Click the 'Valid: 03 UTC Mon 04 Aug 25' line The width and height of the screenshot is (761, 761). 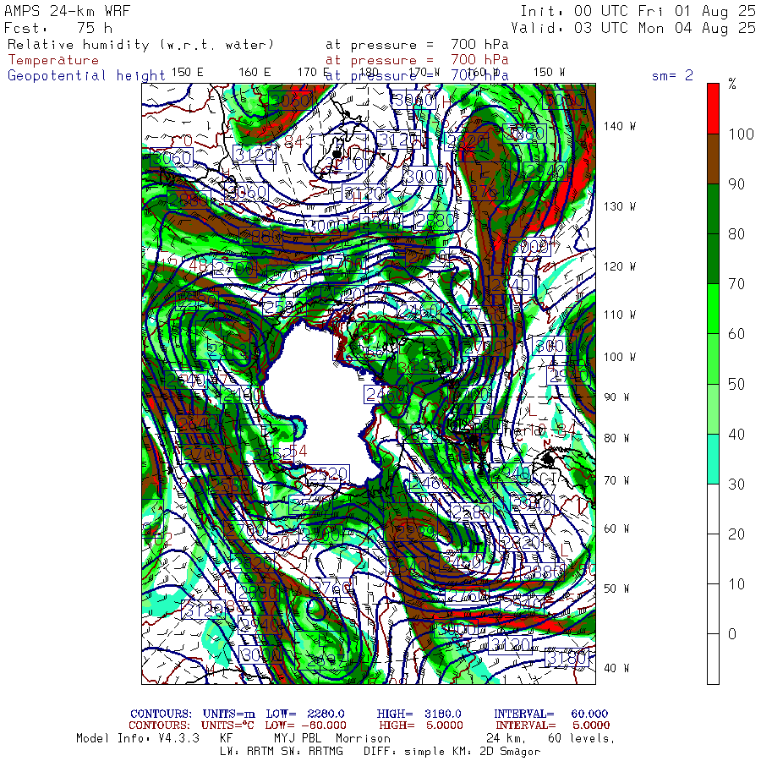632,28
